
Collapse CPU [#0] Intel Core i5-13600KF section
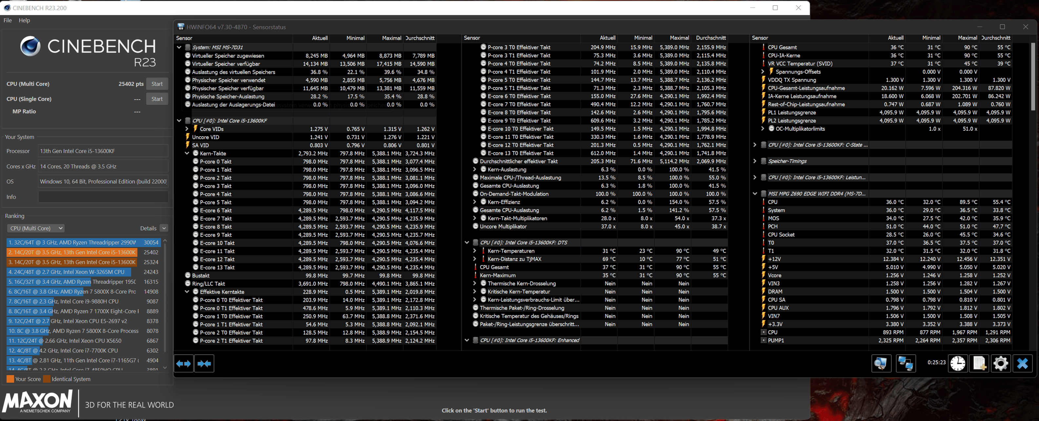pyautogui.click(x=179, y=121)
